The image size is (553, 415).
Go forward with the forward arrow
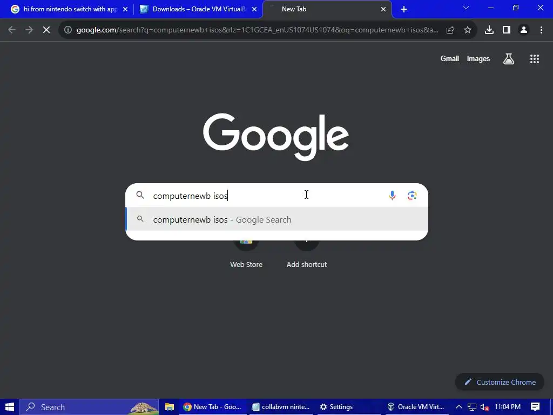click(x=29, y=30)
